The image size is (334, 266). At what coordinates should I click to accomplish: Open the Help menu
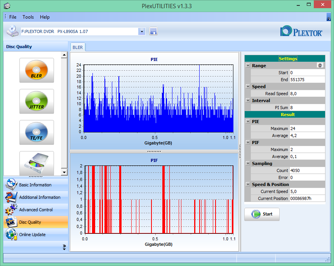coord(45,17)
